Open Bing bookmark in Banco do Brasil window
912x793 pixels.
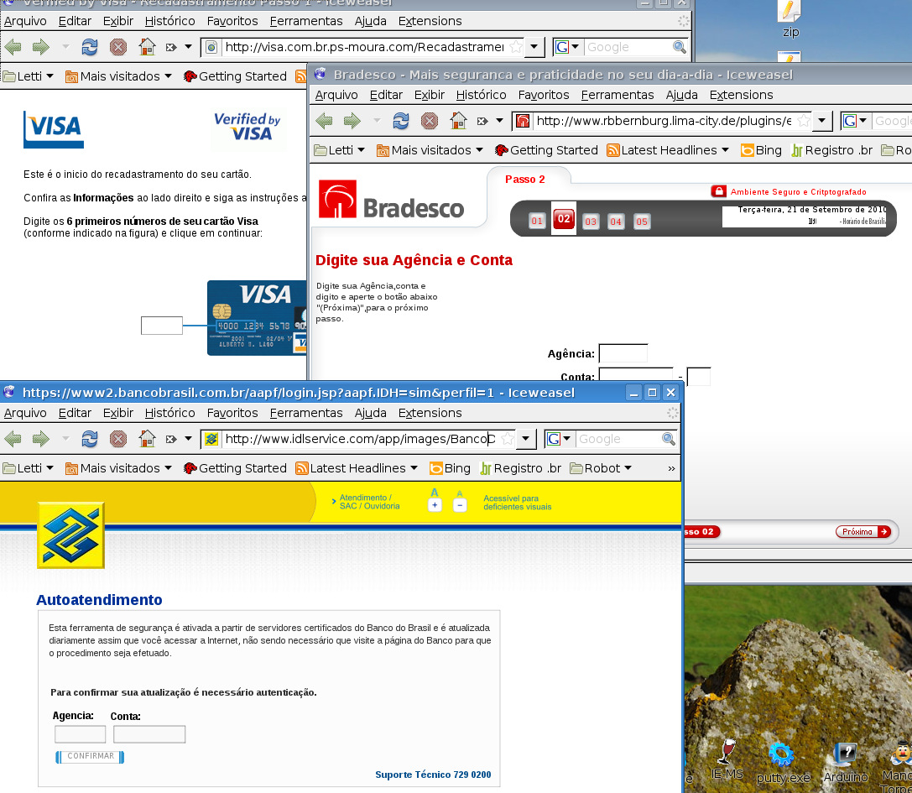tap(450, 468)
